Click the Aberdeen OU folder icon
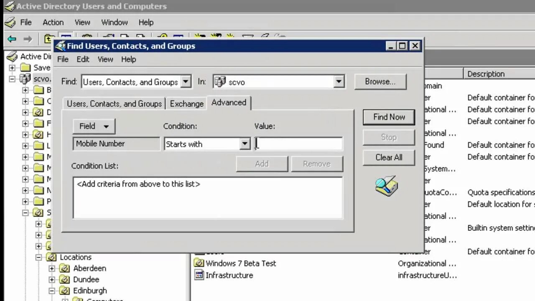Screen dimensions: 535x301 point(65,268)
